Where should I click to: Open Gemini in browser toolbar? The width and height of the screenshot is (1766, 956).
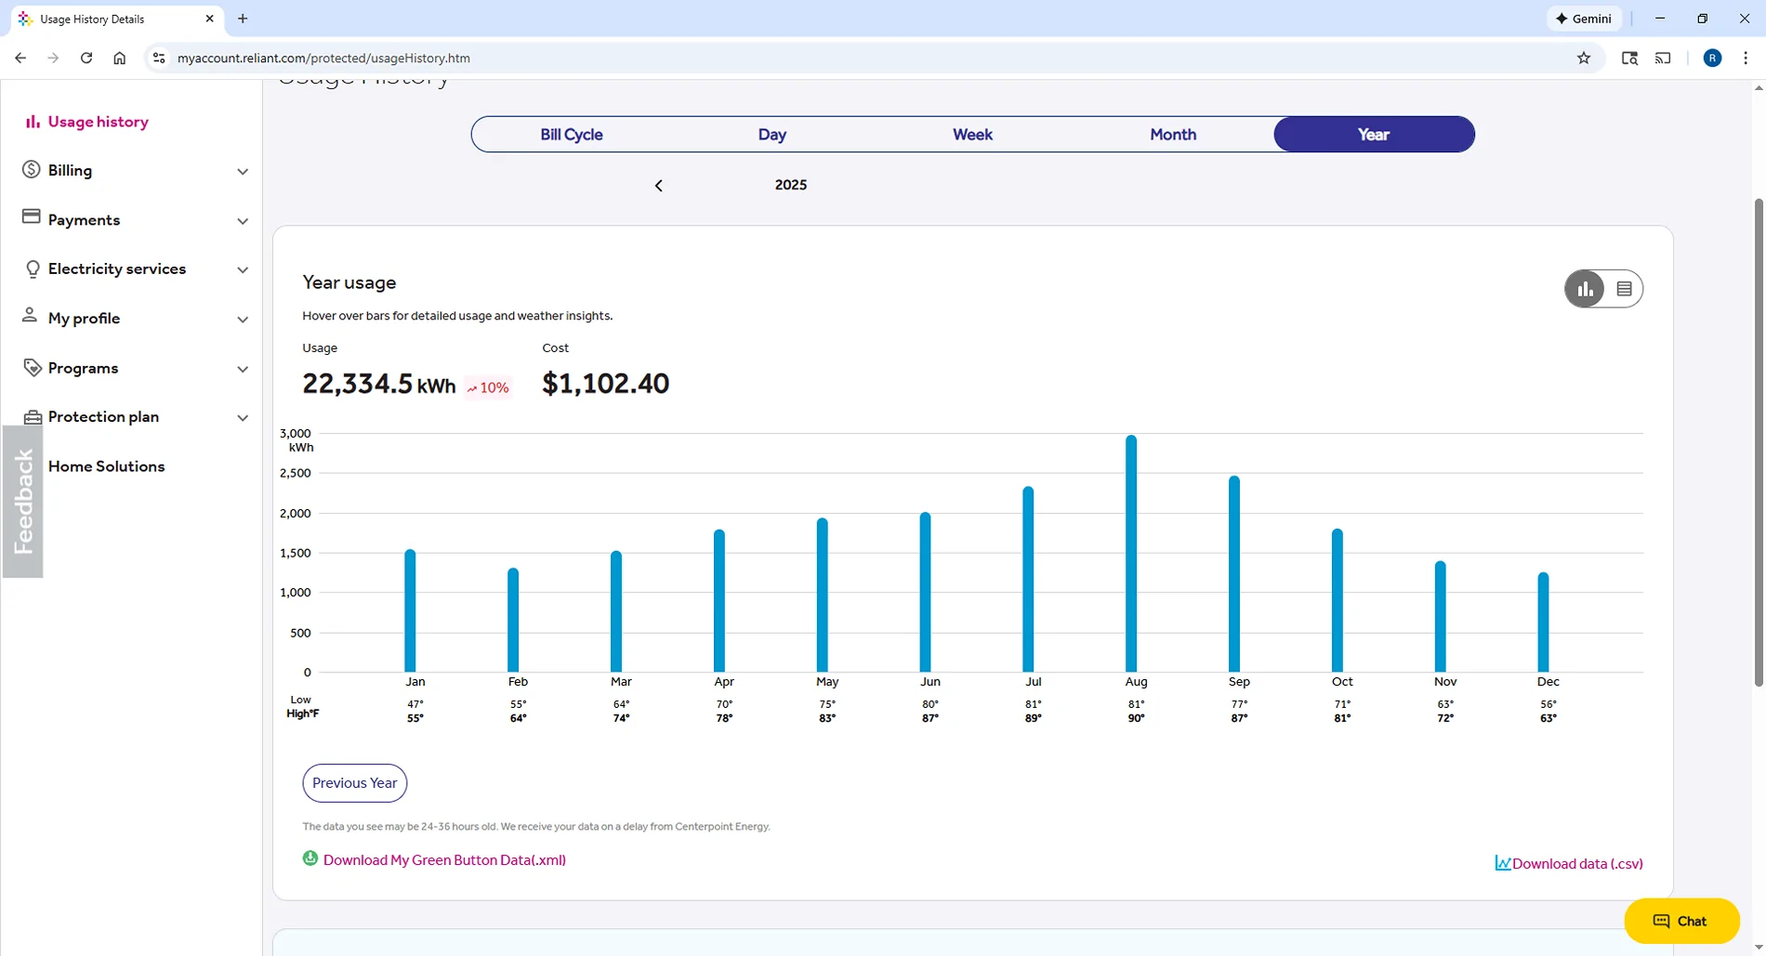(x=1584, y=19)
